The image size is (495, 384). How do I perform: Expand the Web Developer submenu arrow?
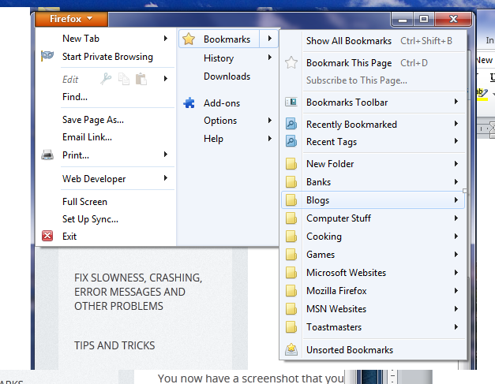[x=166, y=178]
